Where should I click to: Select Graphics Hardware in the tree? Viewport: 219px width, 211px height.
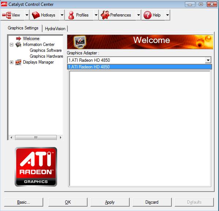click(47, 56)
